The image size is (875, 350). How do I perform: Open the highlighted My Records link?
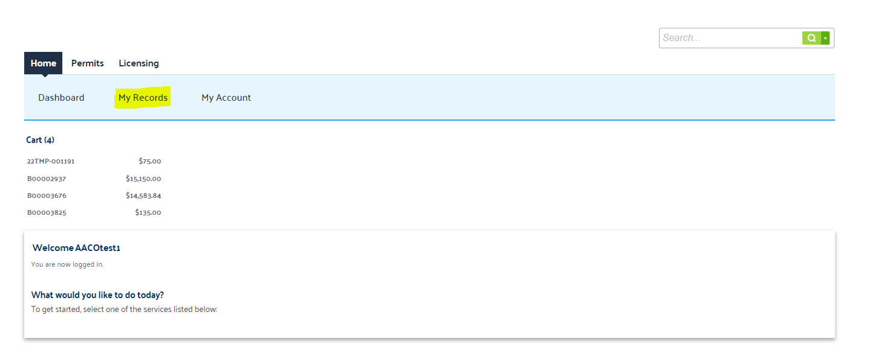[x=143, y=98]
